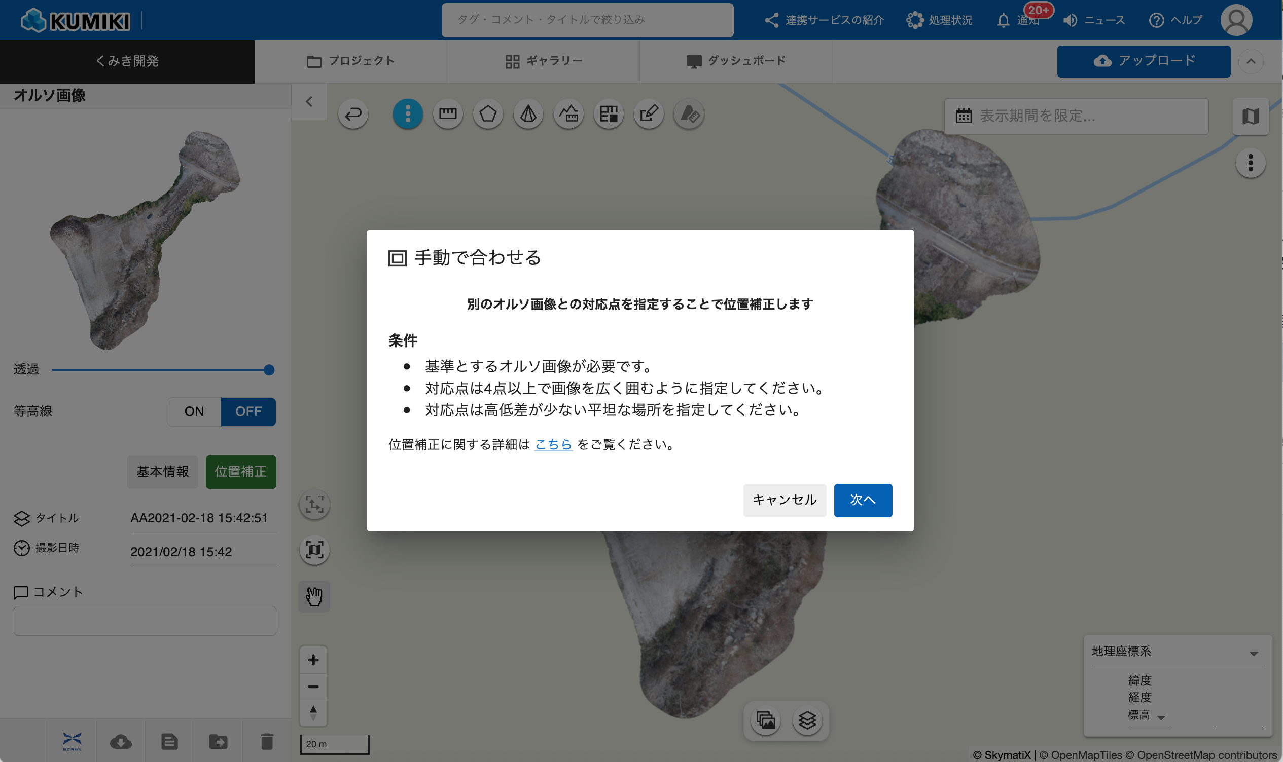Open the ギャラリー tab
This screenshot has height=762, width=1283.
click(543, 61)
